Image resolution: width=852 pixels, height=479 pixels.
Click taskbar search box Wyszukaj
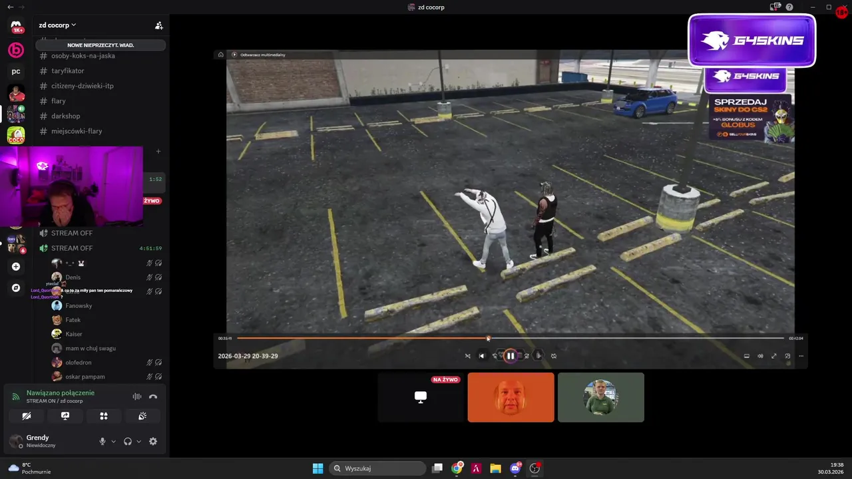378,468
